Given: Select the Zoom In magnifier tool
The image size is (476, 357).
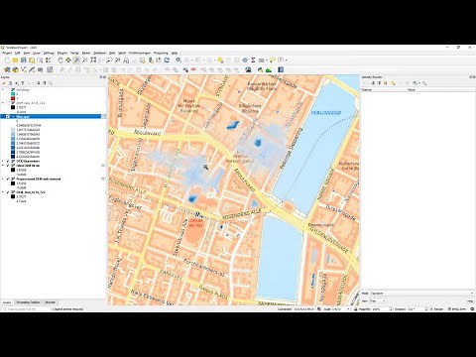Looking at the screenshot, I should pos(76,60).
